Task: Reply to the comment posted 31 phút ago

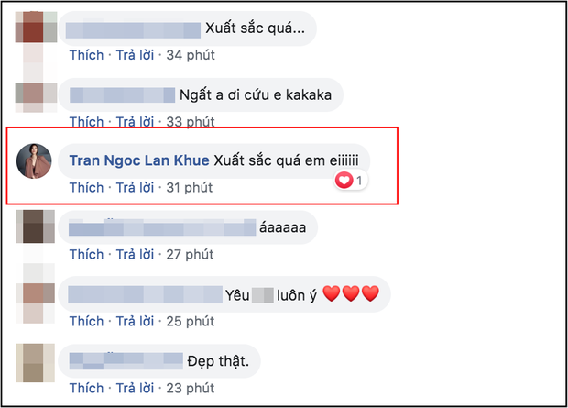Action: point(135,188)
